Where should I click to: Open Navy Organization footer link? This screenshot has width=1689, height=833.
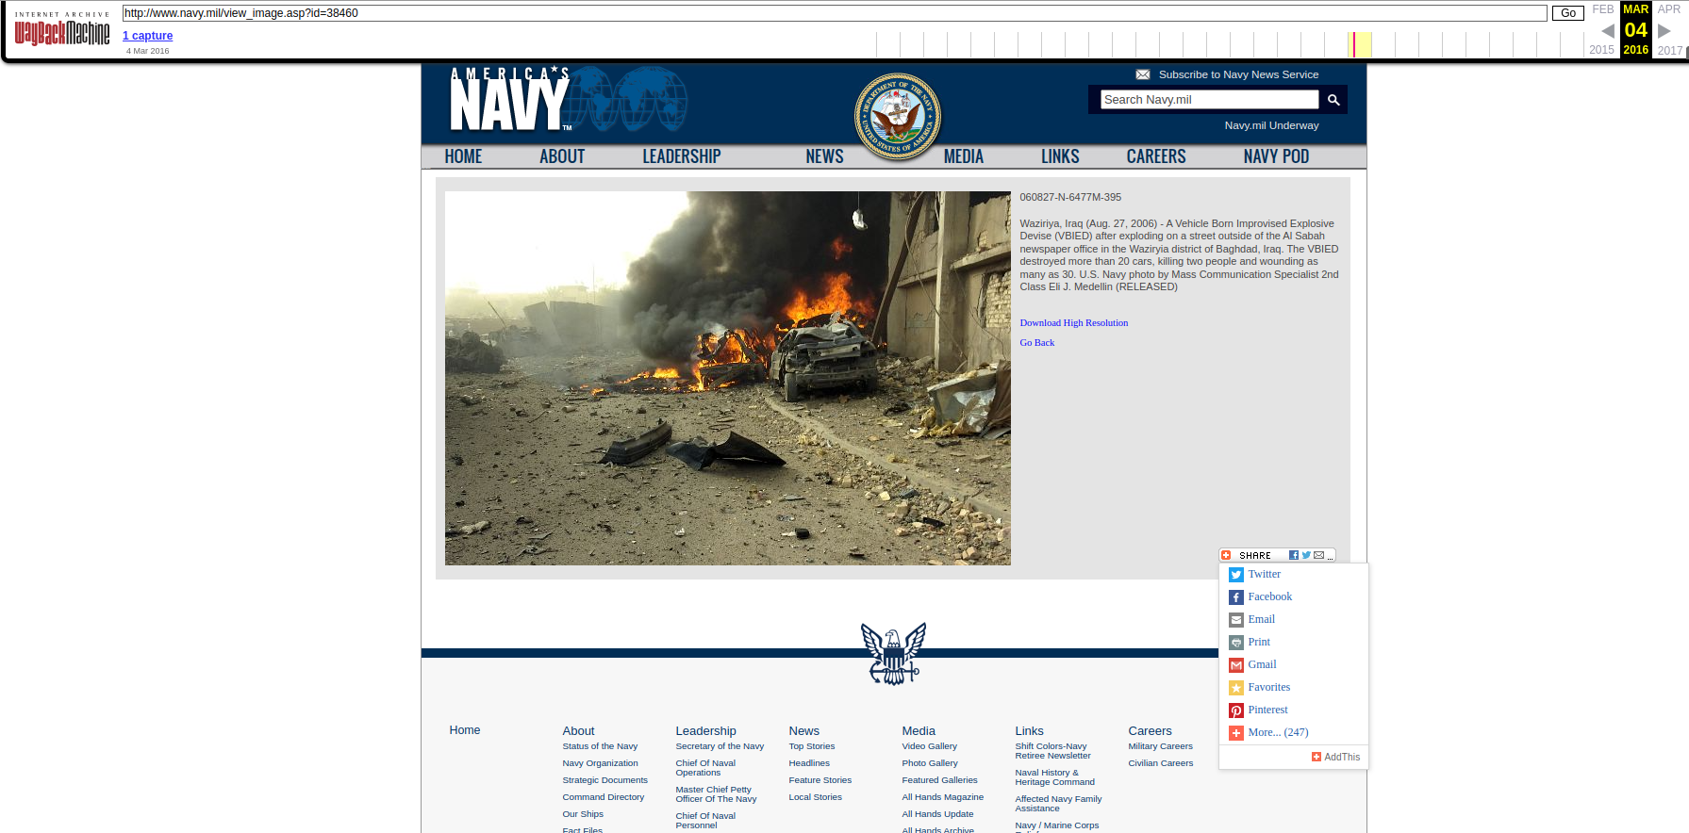click(600, 763)
